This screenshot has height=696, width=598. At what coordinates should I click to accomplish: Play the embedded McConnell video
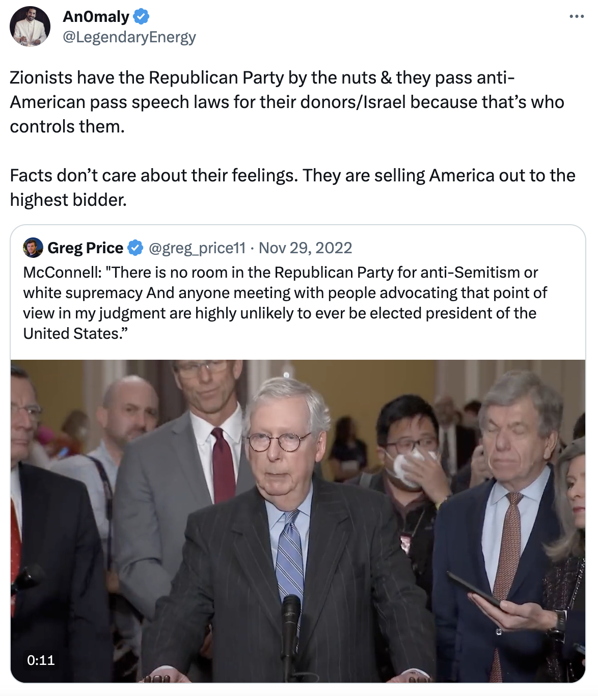(298, 521)
